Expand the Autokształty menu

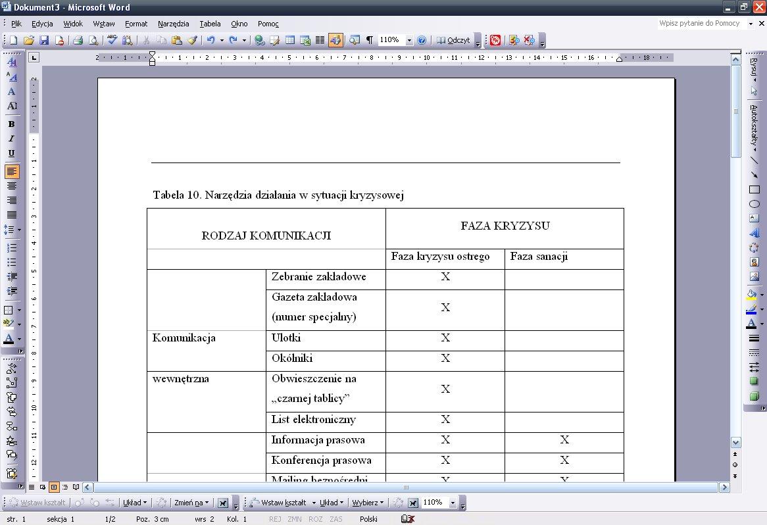pyautogui.click(x=755, y=127)
